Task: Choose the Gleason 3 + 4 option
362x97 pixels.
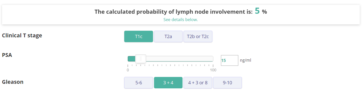Action: (x=168, y=83)
